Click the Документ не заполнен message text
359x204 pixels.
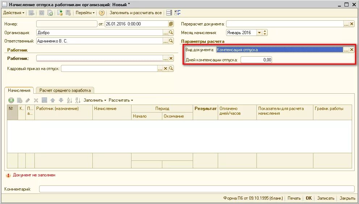34,175
